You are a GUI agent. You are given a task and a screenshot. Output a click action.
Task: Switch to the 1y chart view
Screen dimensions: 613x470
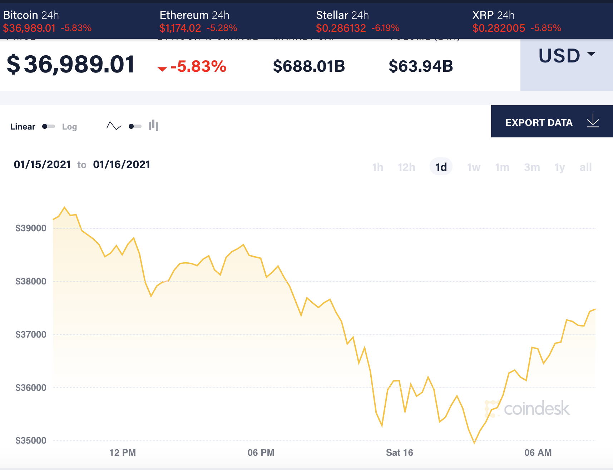559,167
